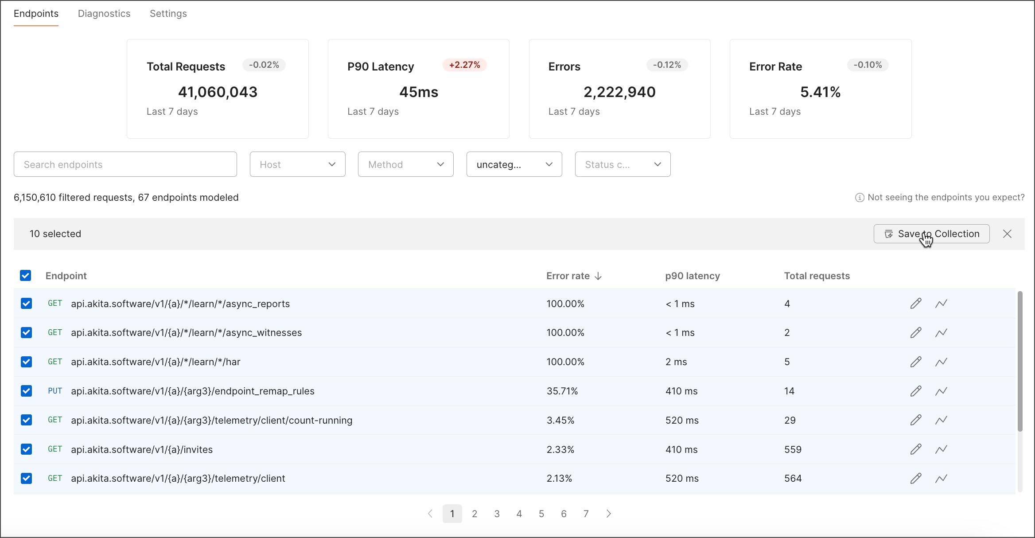Click into Search endpoints field
The image size is (1035, 538).
coord(125,164)
